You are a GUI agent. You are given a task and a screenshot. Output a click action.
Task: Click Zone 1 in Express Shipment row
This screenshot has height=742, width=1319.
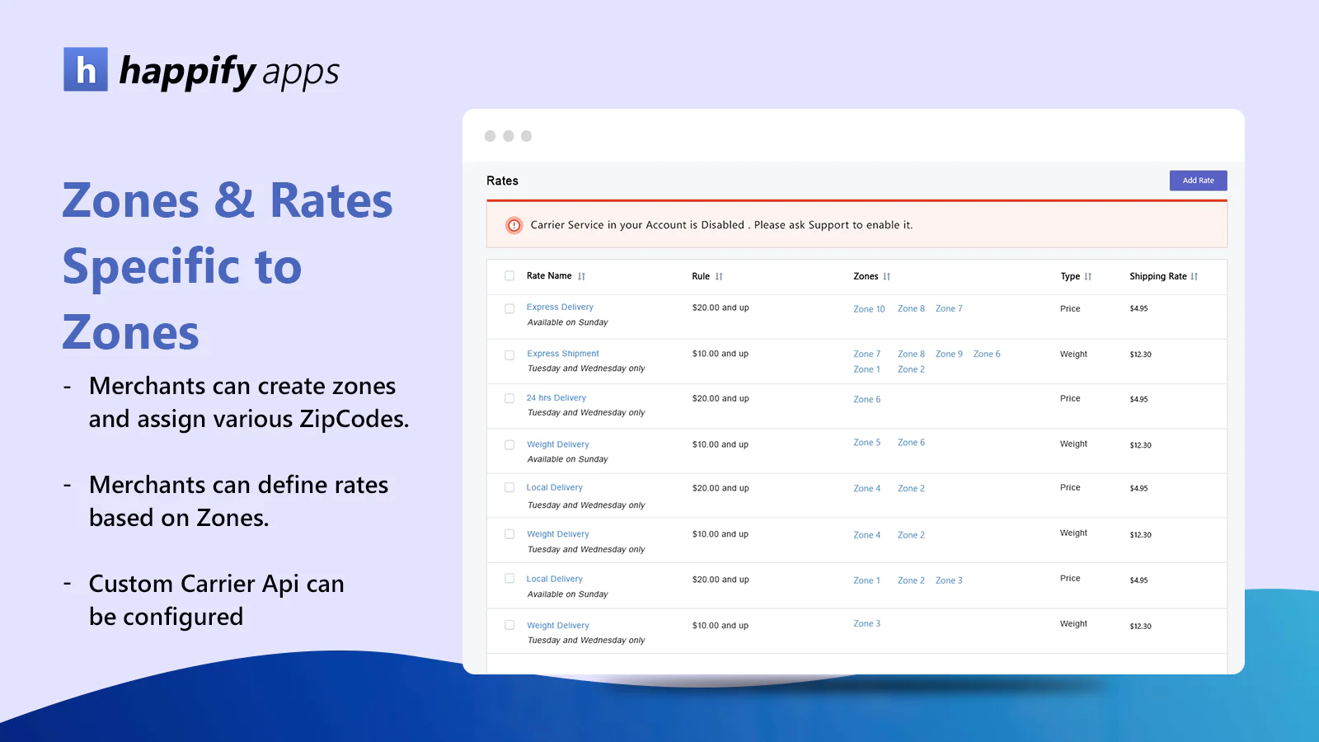866,369
